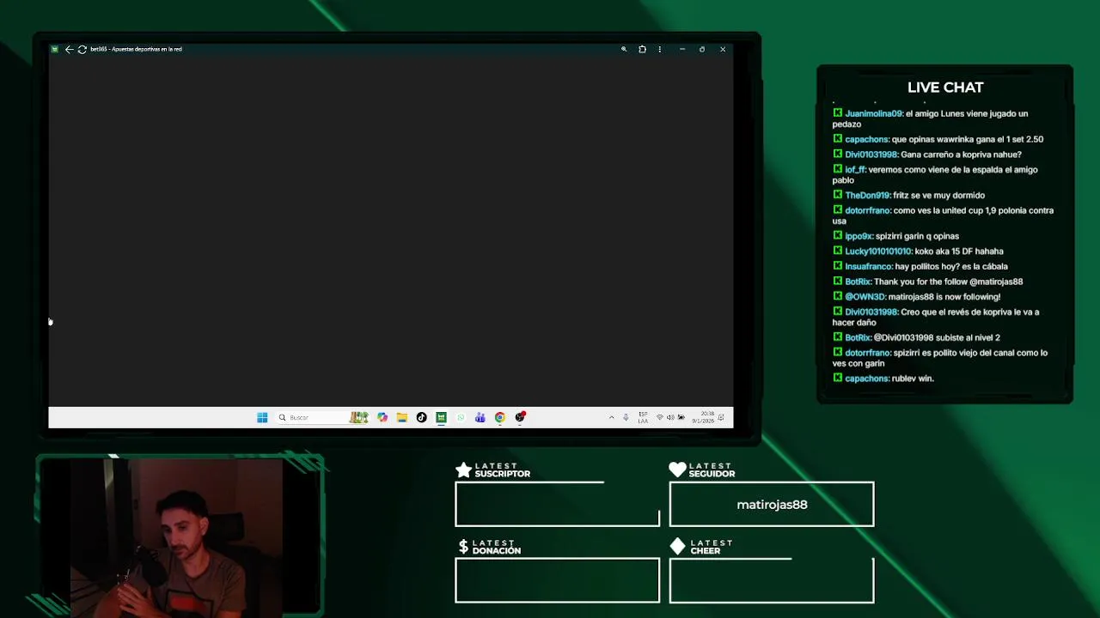Image resolution: width=1100 pixels, height=618 pixels.
Task: Click 'bet365 - Apuestas deportivas en la red' title
Action: click(x=136, y=49)
